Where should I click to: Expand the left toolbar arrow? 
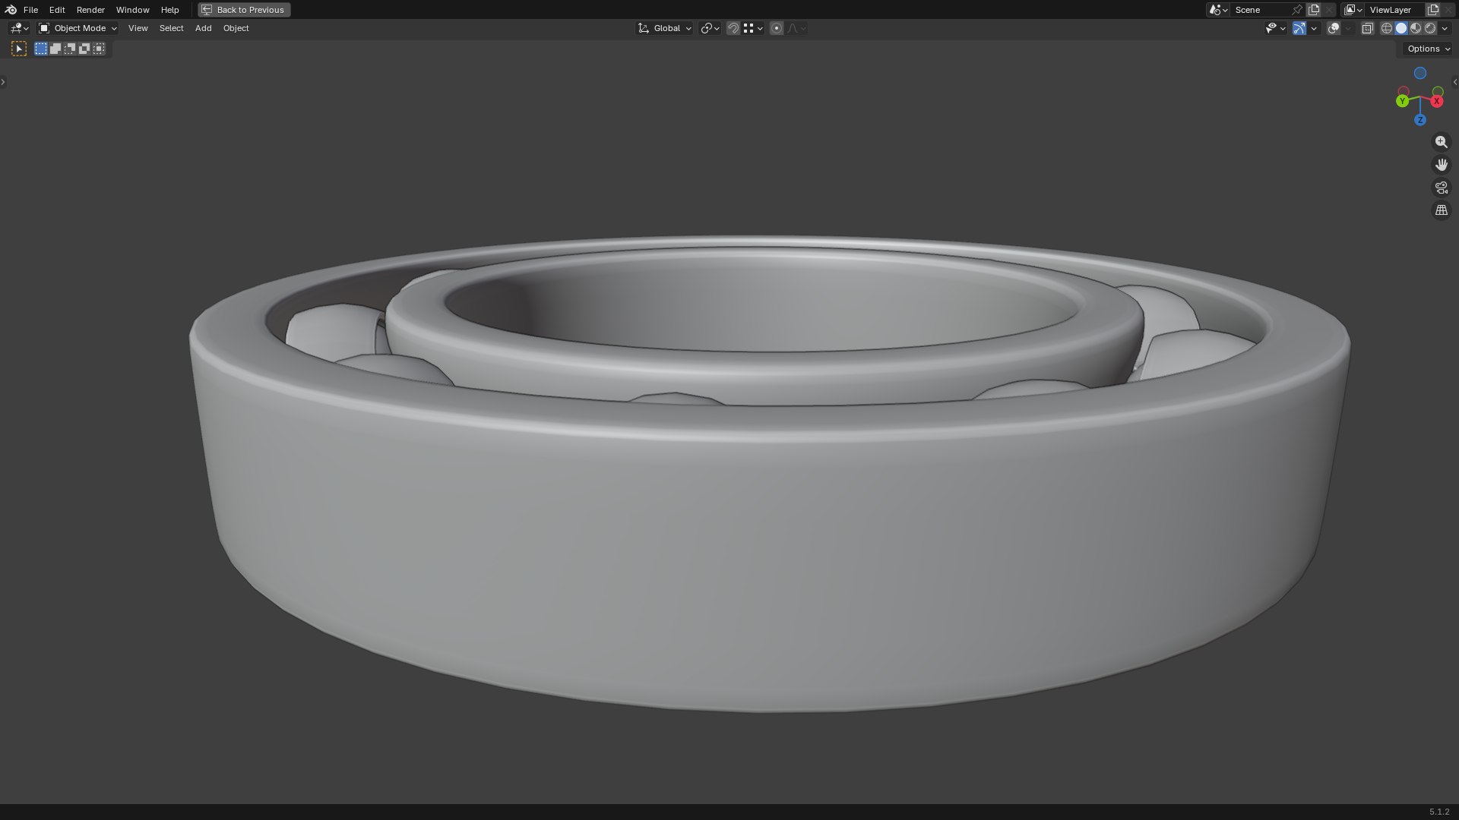point(3,82)
